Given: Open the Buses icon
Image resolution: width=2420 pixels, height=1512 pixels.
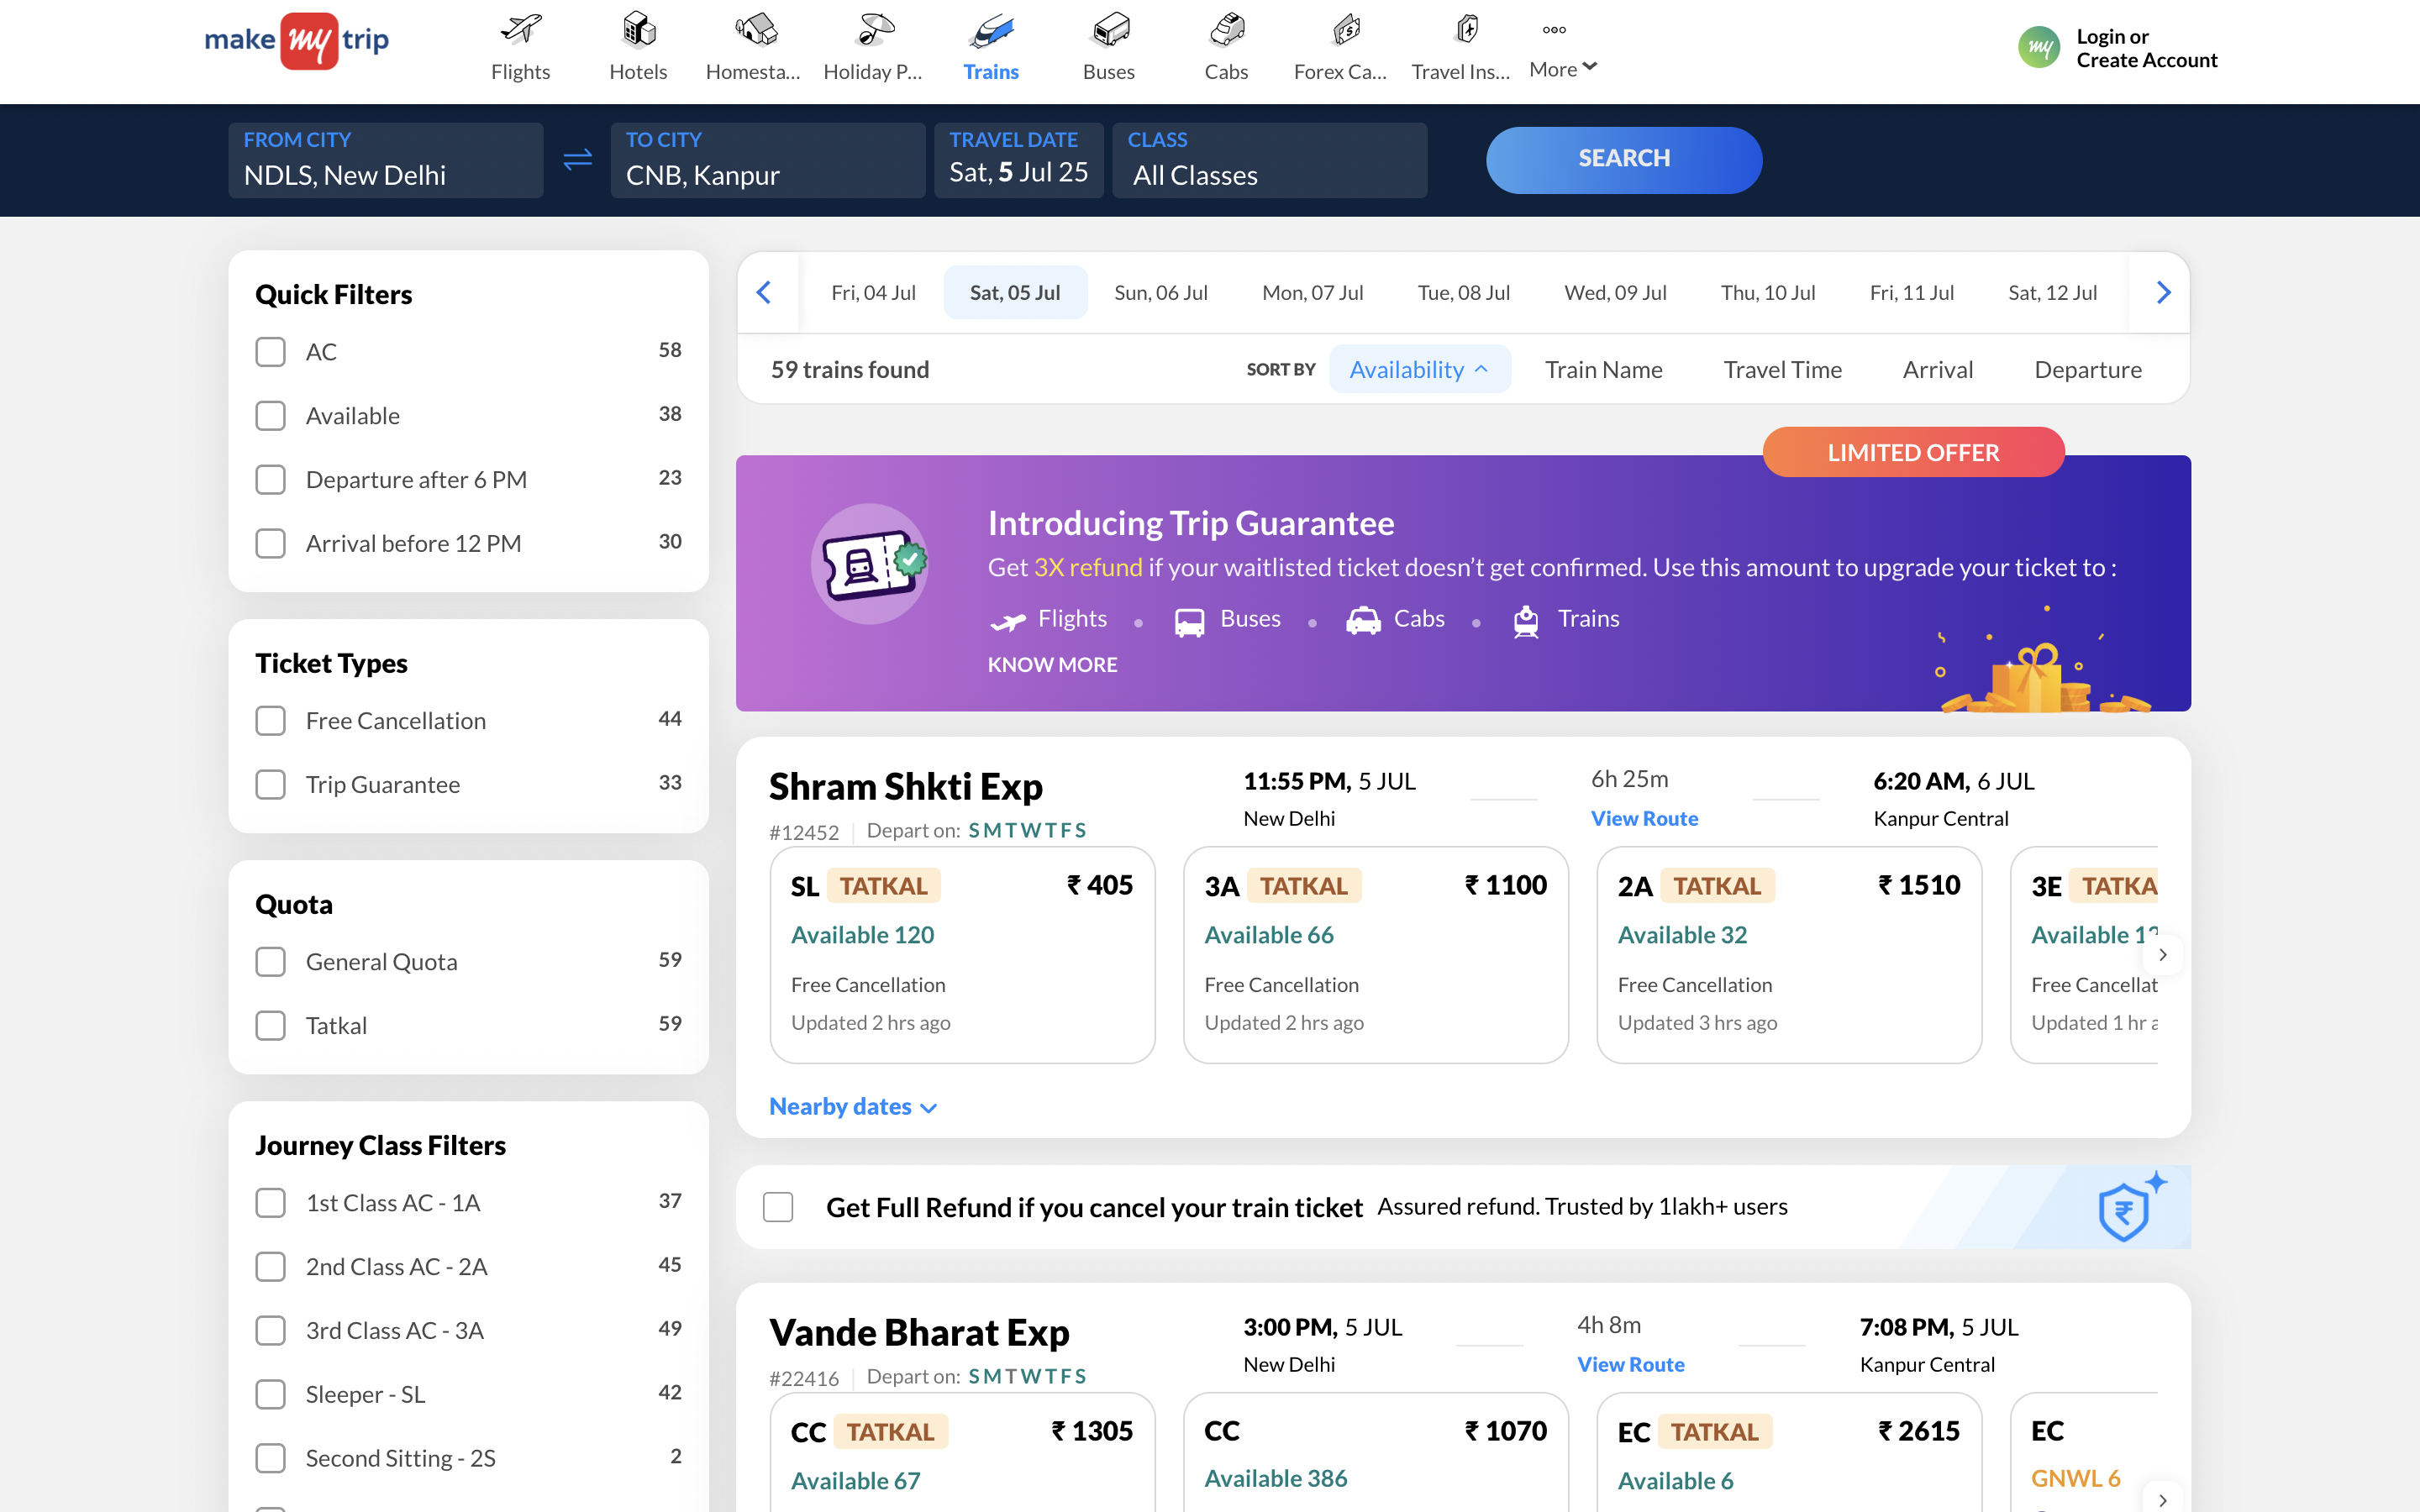Looking at the screenshot, I should 1109,30.
